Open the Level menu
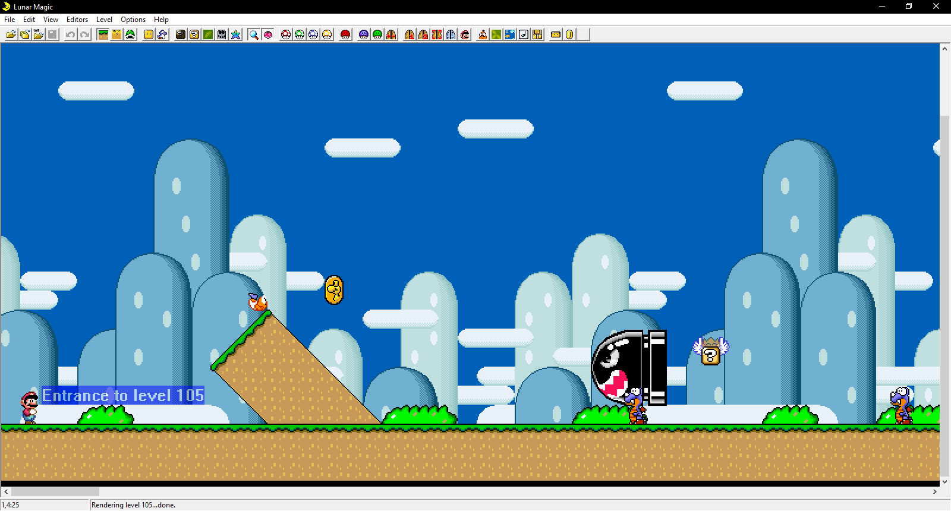This screenshot has width=951, height=511. point(104,20)
